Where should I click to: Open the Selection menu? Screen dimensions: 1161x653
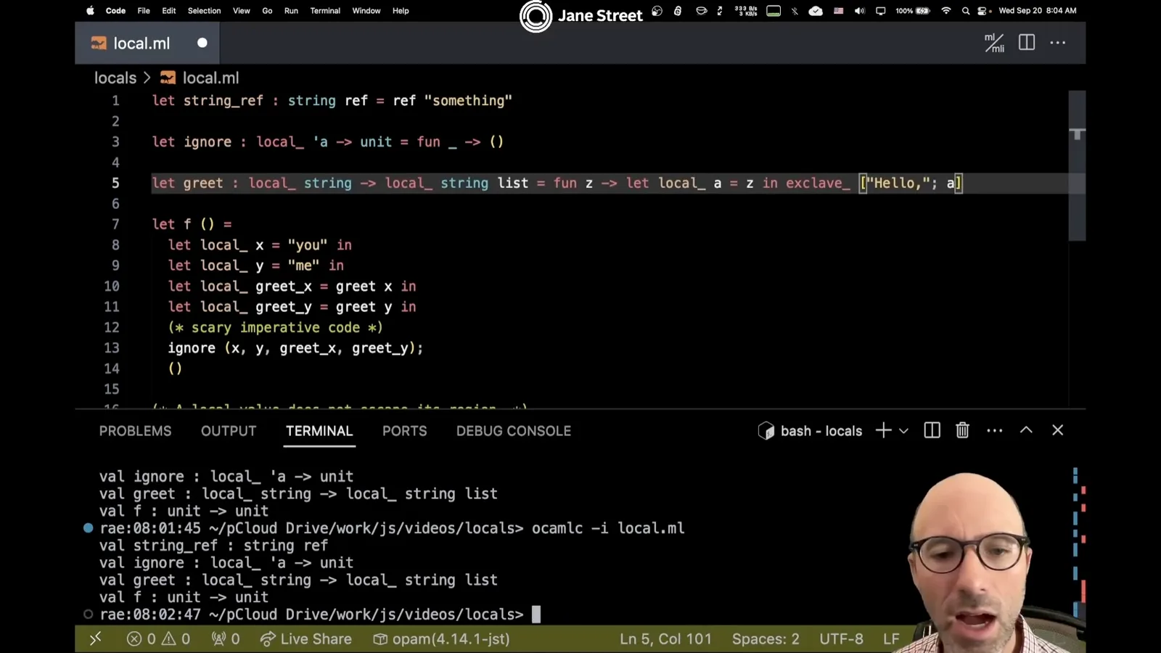pos(204,11)
